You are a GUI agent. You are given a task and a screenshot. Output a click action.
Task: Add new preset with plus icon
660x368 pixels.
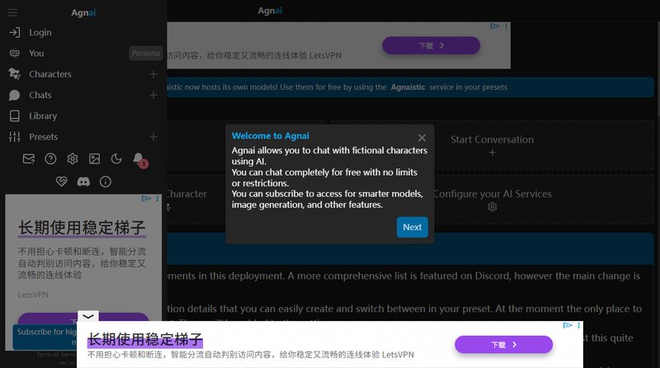[x=153, y=137]
